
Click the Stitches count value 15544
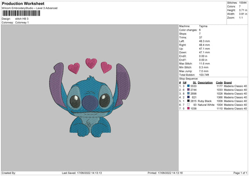(244, 3)
